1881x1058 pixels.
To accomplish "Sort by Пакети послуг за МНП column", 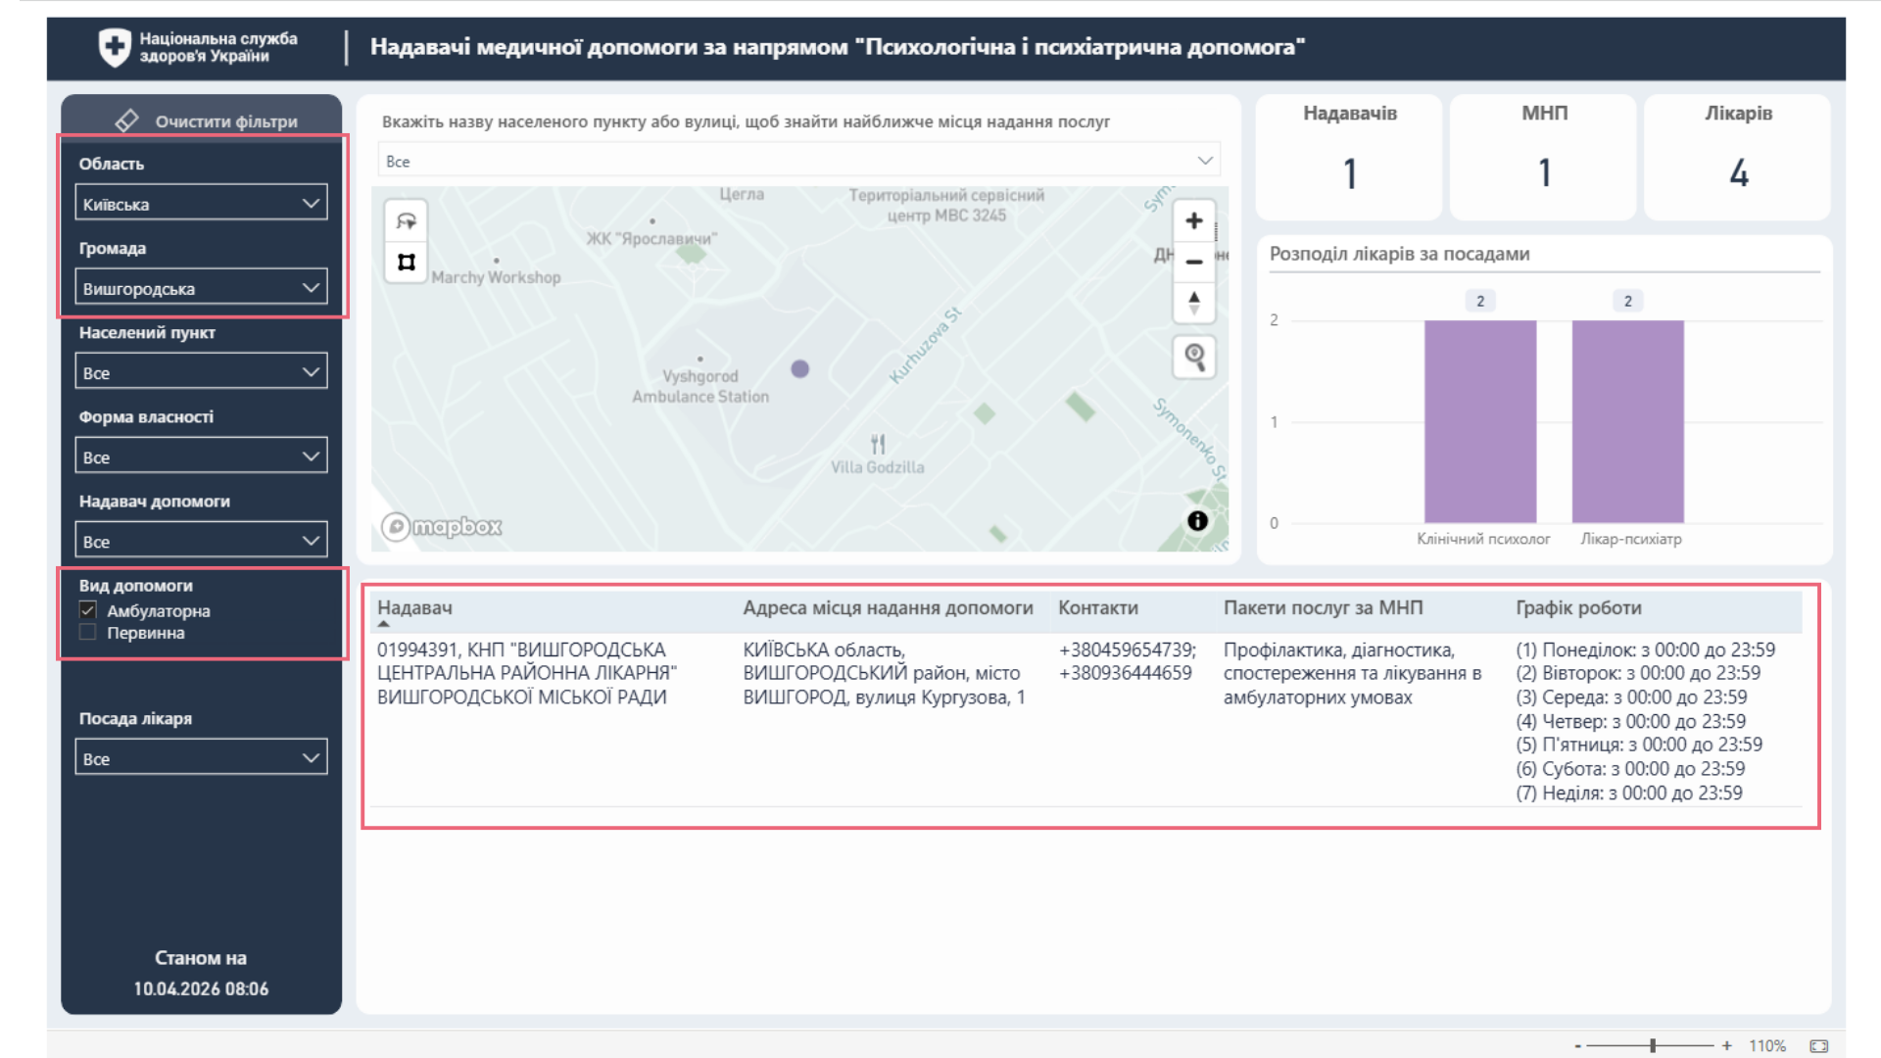I will tap(1323, 607).
